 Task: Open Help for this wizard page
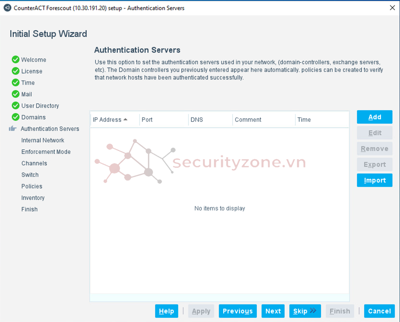point(167,311)
